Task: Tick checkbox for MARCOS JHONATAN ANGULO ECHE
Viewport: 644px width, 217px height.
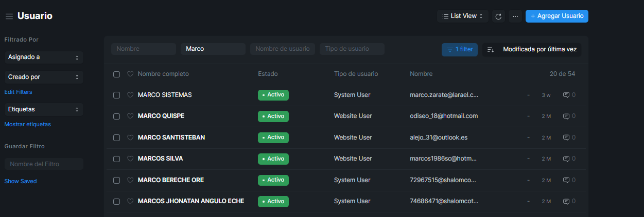Action: coord(116,201)
